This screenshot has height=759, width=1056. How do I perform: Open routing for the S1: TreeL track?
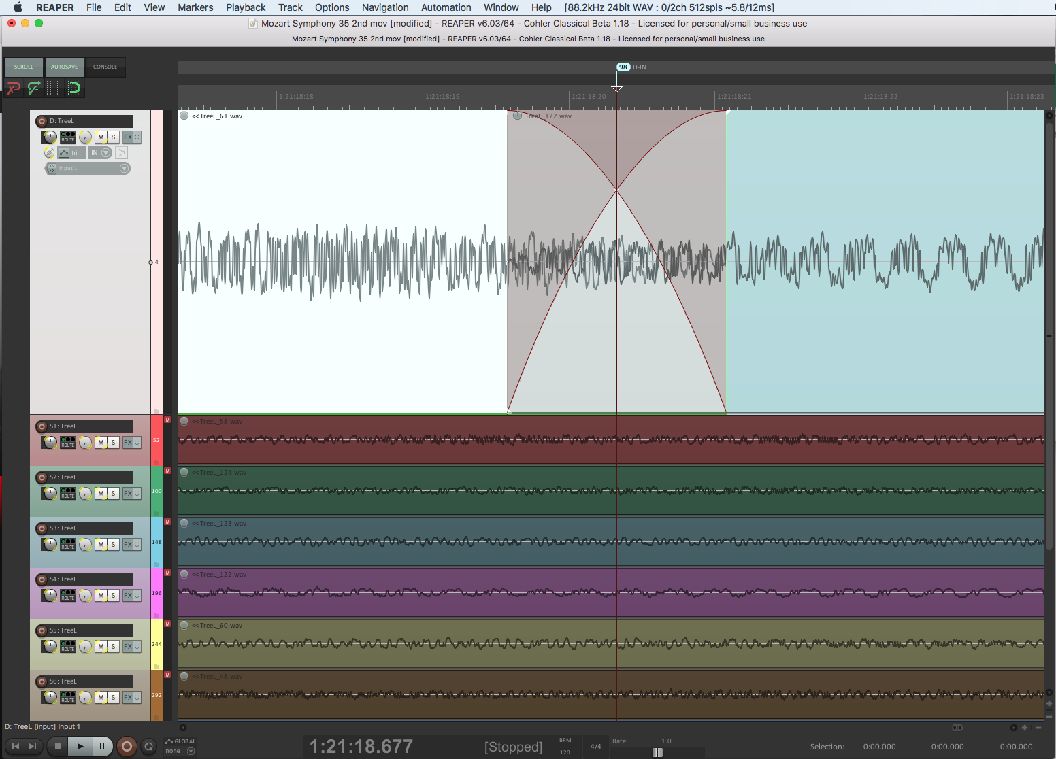pyautogui.click(x=68, y=442)
